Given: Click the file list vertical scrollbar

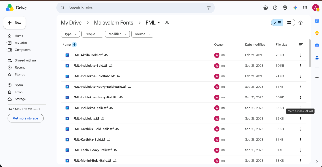Looking at the screenshot, I should tap(310, 53).
